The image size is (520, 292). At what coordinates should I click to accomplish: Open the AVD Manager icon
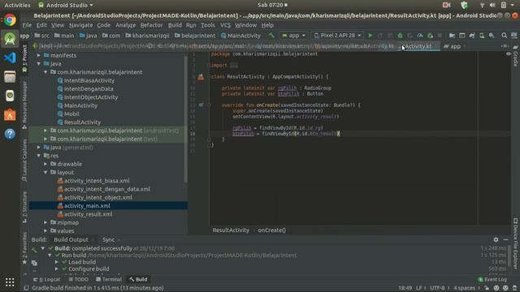pyautogui.click(x=482, y=36)
